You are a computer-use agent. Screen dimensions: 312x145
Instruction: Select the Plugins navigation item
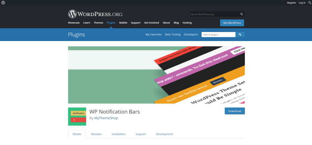pyautogui.click(x=111, y=23)
